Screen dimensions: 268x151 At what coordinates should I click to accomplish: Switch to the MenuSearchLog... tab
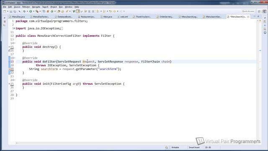[188, 17]
